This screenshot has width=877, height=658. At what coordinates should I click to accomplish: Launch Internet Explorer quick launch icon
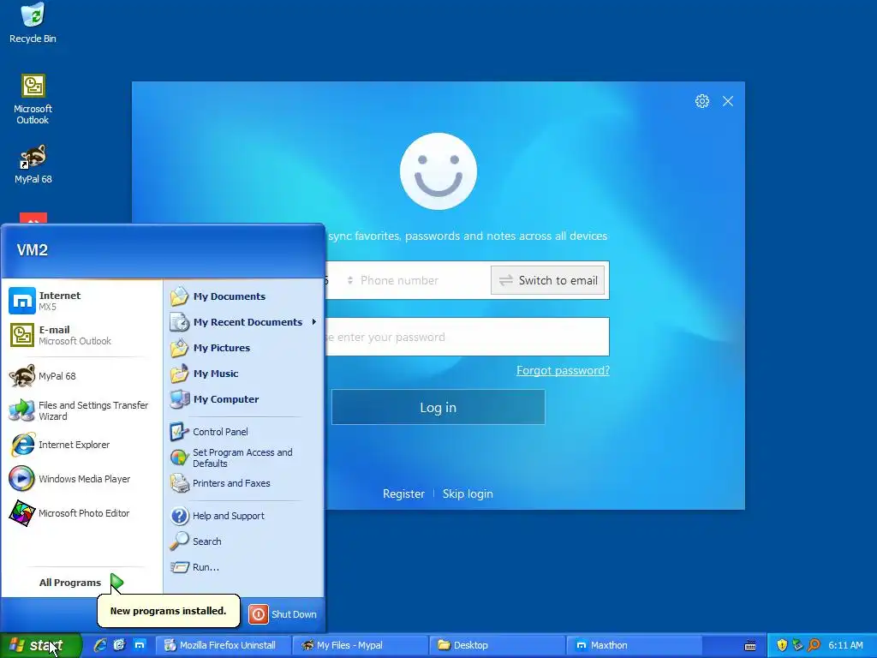click(x=100, y=645)
